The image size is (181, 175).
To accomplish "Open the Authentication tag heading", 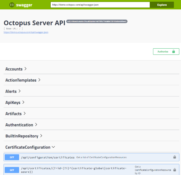I will (x=19, y=125).
